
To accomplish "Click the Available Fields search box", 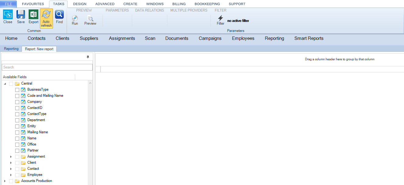I will [x=47, y=67].
